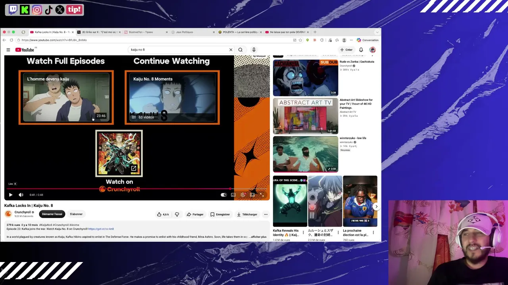The height and width of the screenshot is (285, 508).
Task: Open the X icon in the overlay bar
Action: point(60,9)
